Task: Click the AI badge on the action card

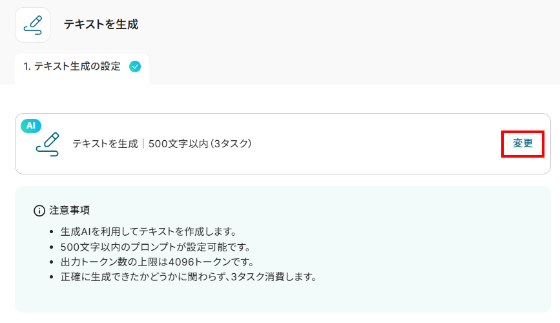Action: pyautogui.click(x=31, y=126)
